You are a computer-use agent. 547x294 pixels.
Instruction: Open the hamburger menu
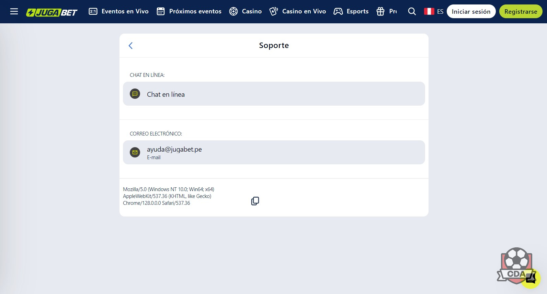point(14,11)
